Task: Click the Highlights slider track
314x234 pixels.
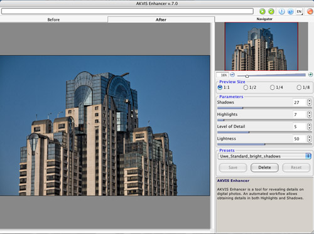Action: pos(264,120)
